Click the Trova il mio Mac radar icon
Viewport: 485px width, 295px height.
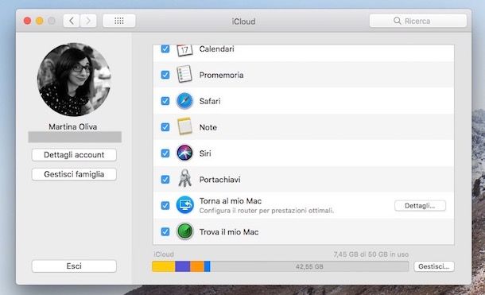coord(184,231)
